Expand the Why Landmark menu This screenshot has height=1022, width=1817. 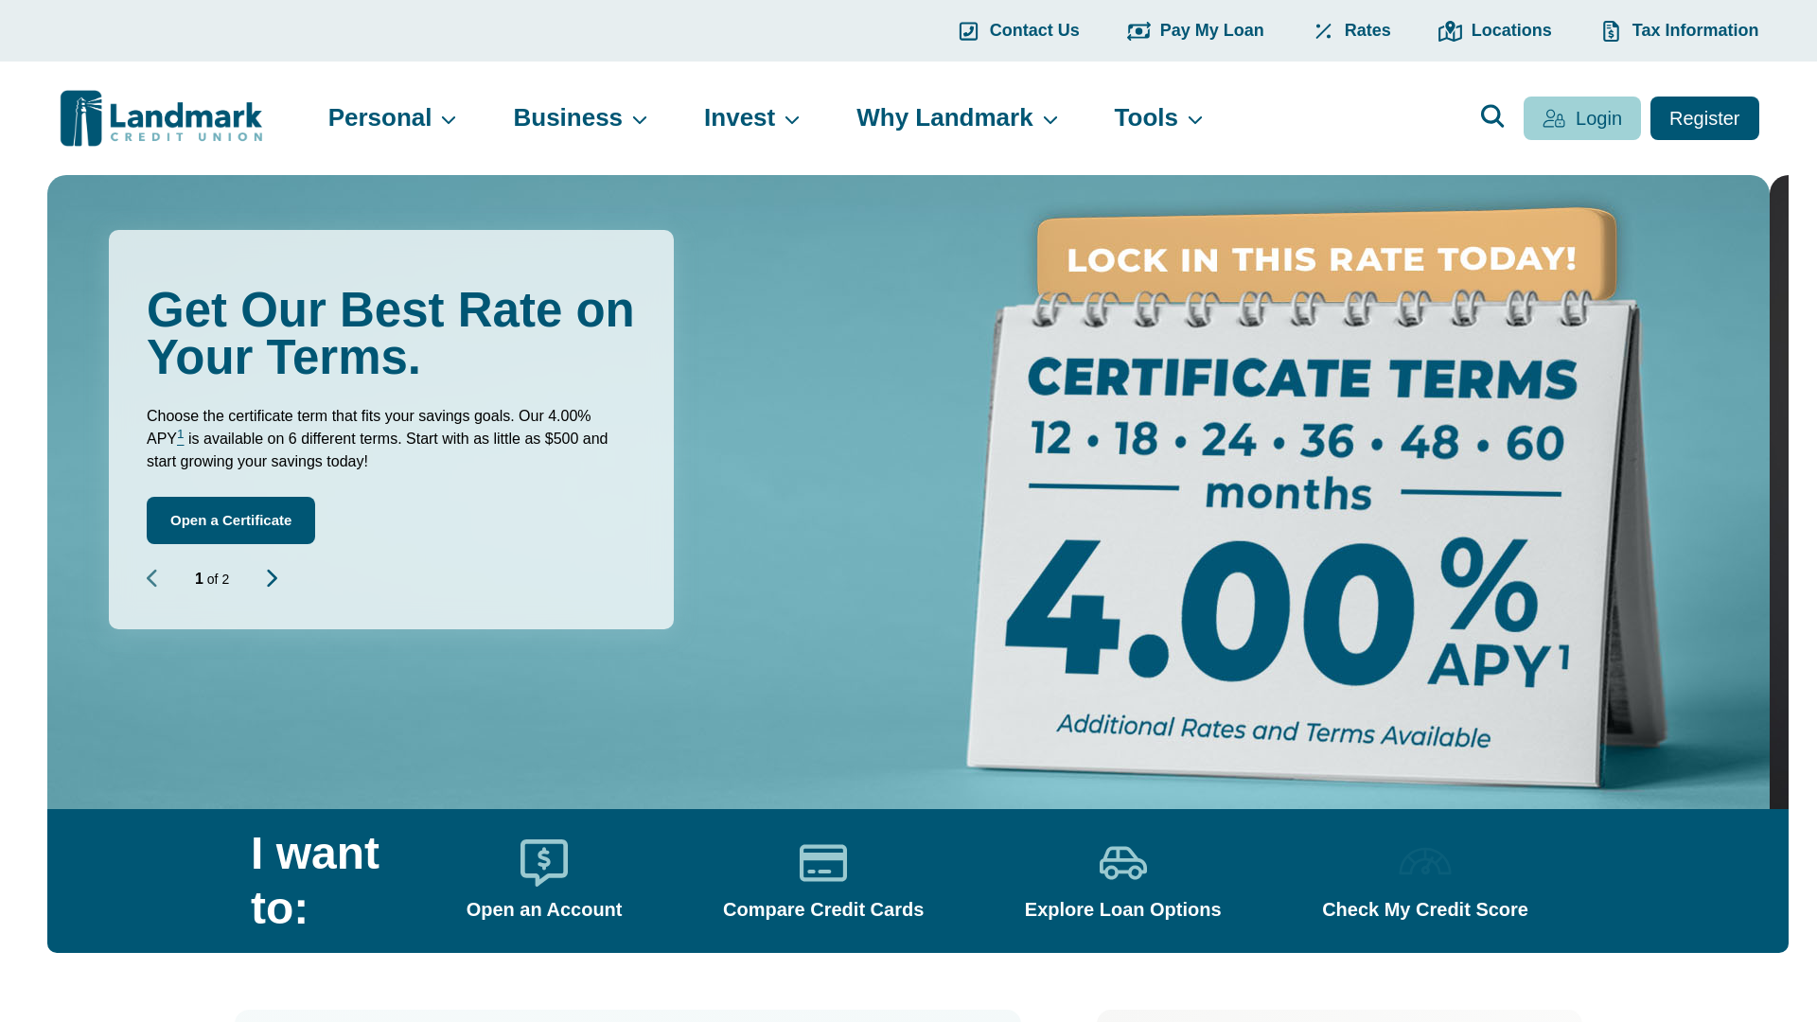click(x=957, y=118)
